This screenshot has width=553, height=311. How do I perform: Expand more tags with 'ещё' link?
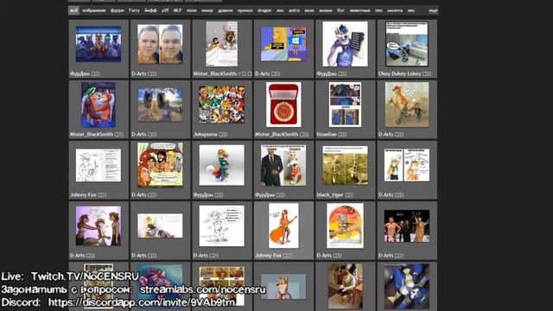coord(433,10)
